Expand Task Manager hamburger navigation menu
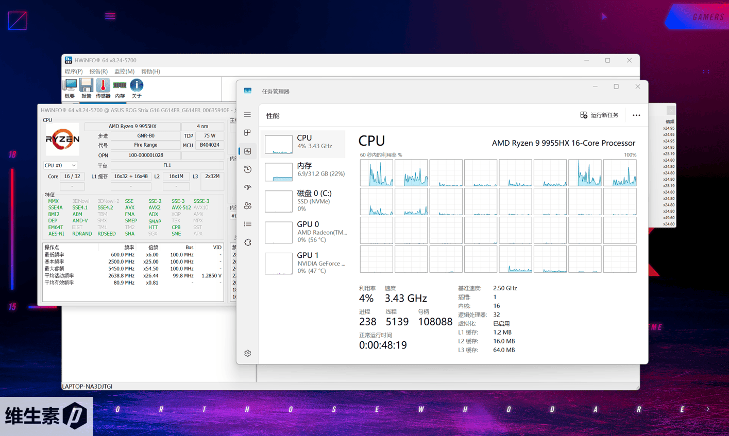729x436 pixels. tap(248, 115)
